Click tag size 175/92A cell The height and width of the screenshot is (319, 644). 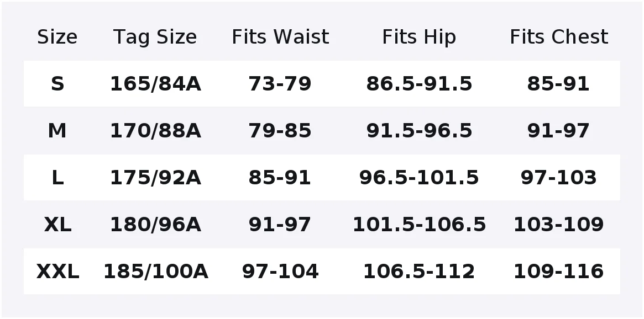click(156, 177)
